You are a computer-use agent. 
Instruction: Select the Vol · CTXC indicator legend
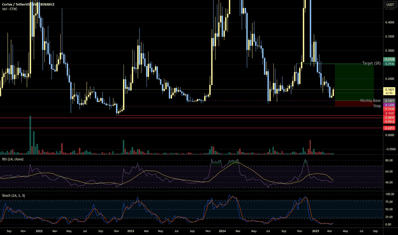coord(10,9)
